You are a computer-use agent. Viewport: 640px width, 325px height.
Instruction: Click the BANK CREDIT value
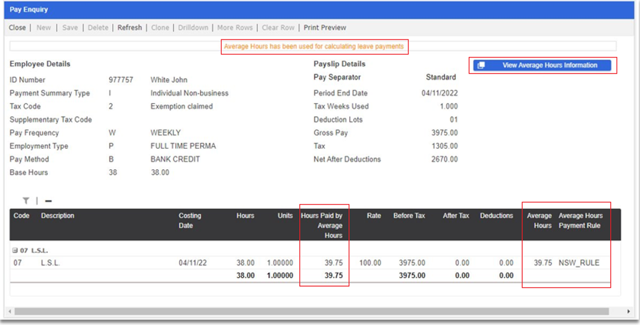[x=175, y=159]
